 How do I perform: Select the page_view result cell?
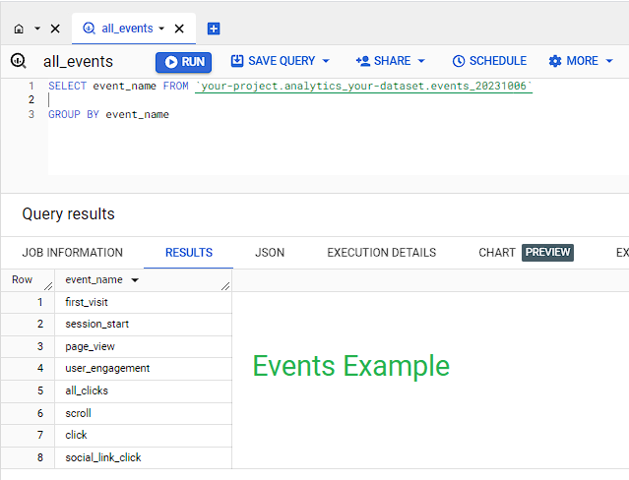pos(143,346)
